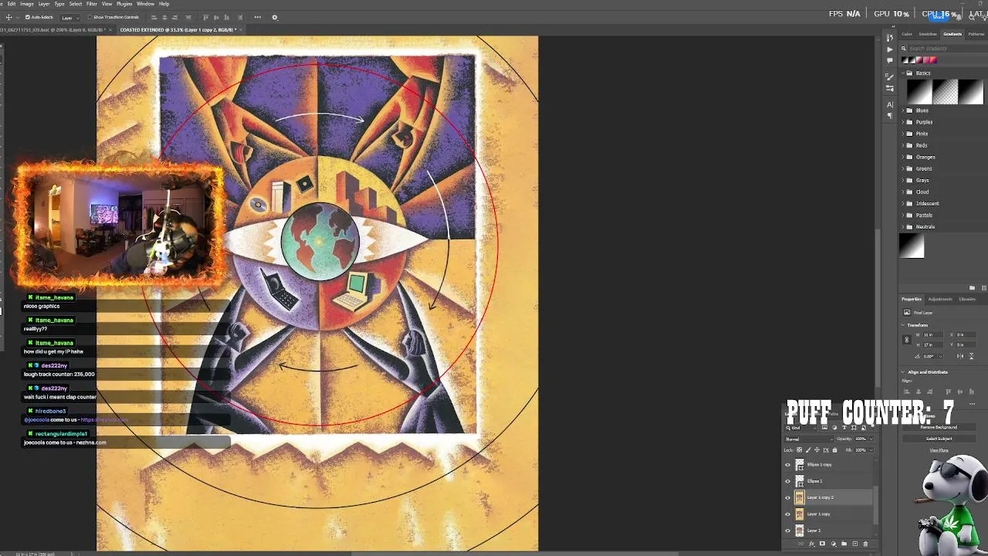Open the Actions play panel icon
The height and width of the screenshot is (556, 988).
pos(890,49)
